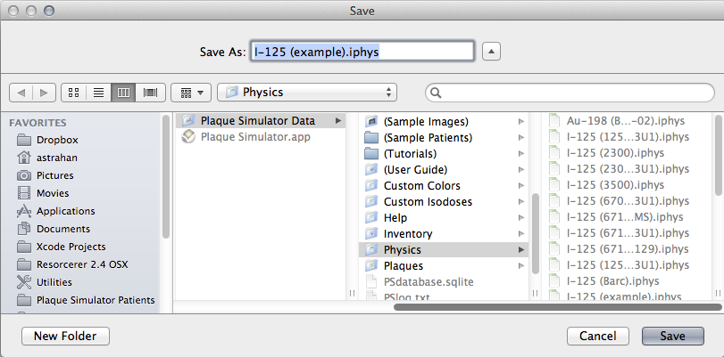Switch to list view mode
This screenshot has width=724, height=357.
(x=99, y=92)
